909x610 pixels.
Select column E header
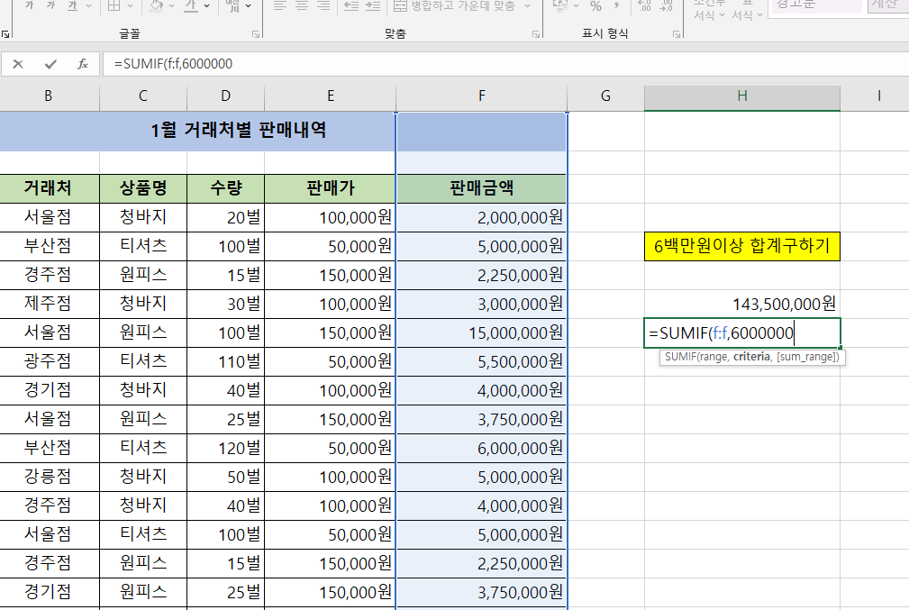(x=331, y=96)
